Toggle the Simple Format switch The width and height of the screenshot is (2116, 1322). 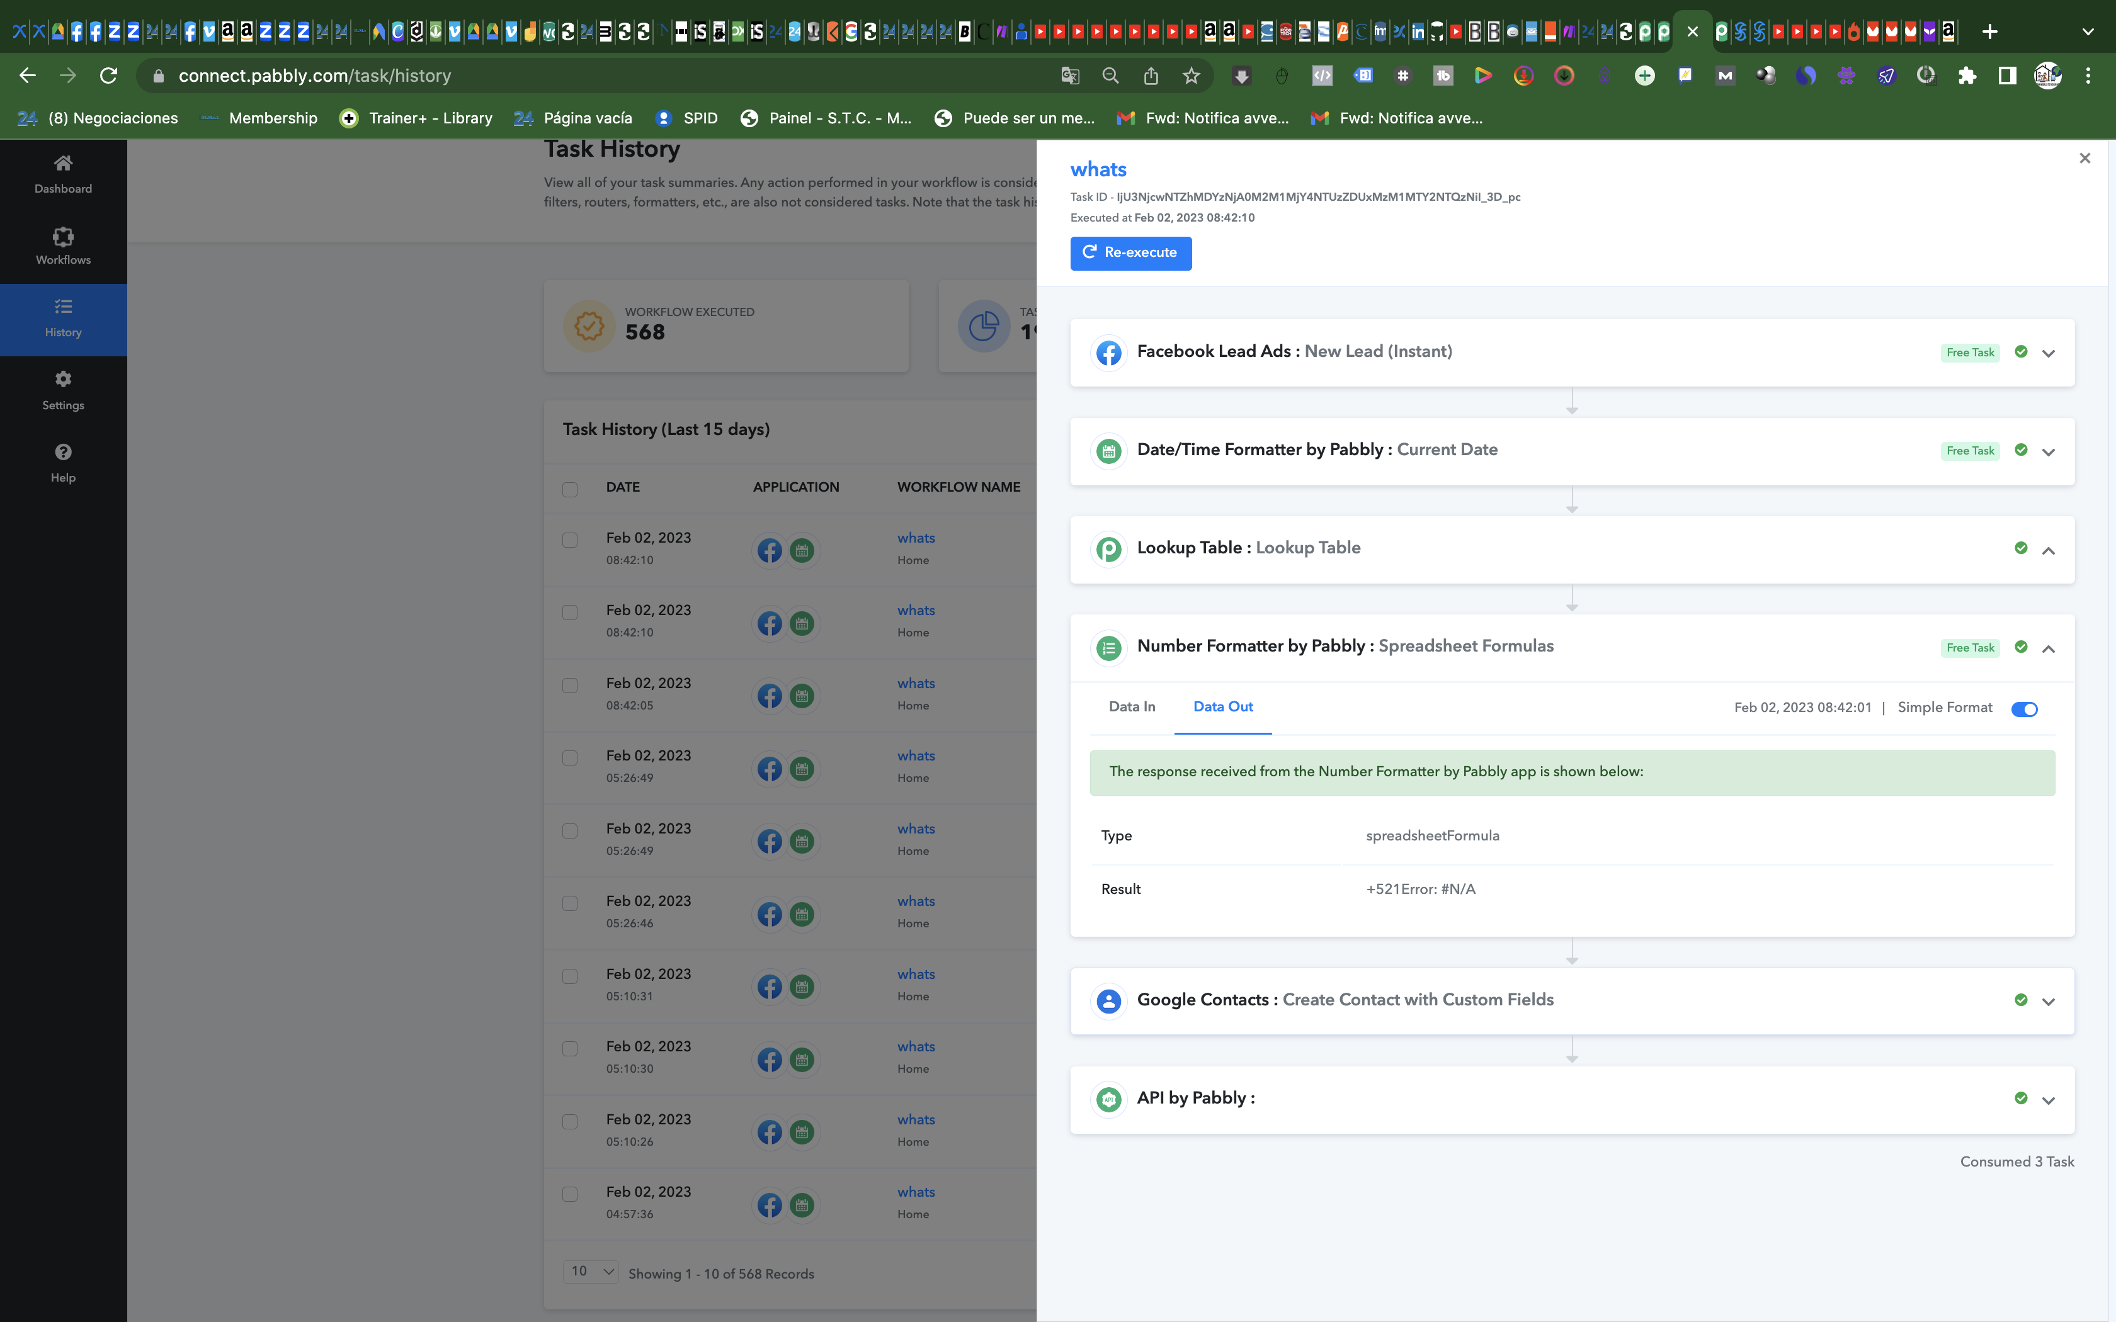tap(2024, 709)
